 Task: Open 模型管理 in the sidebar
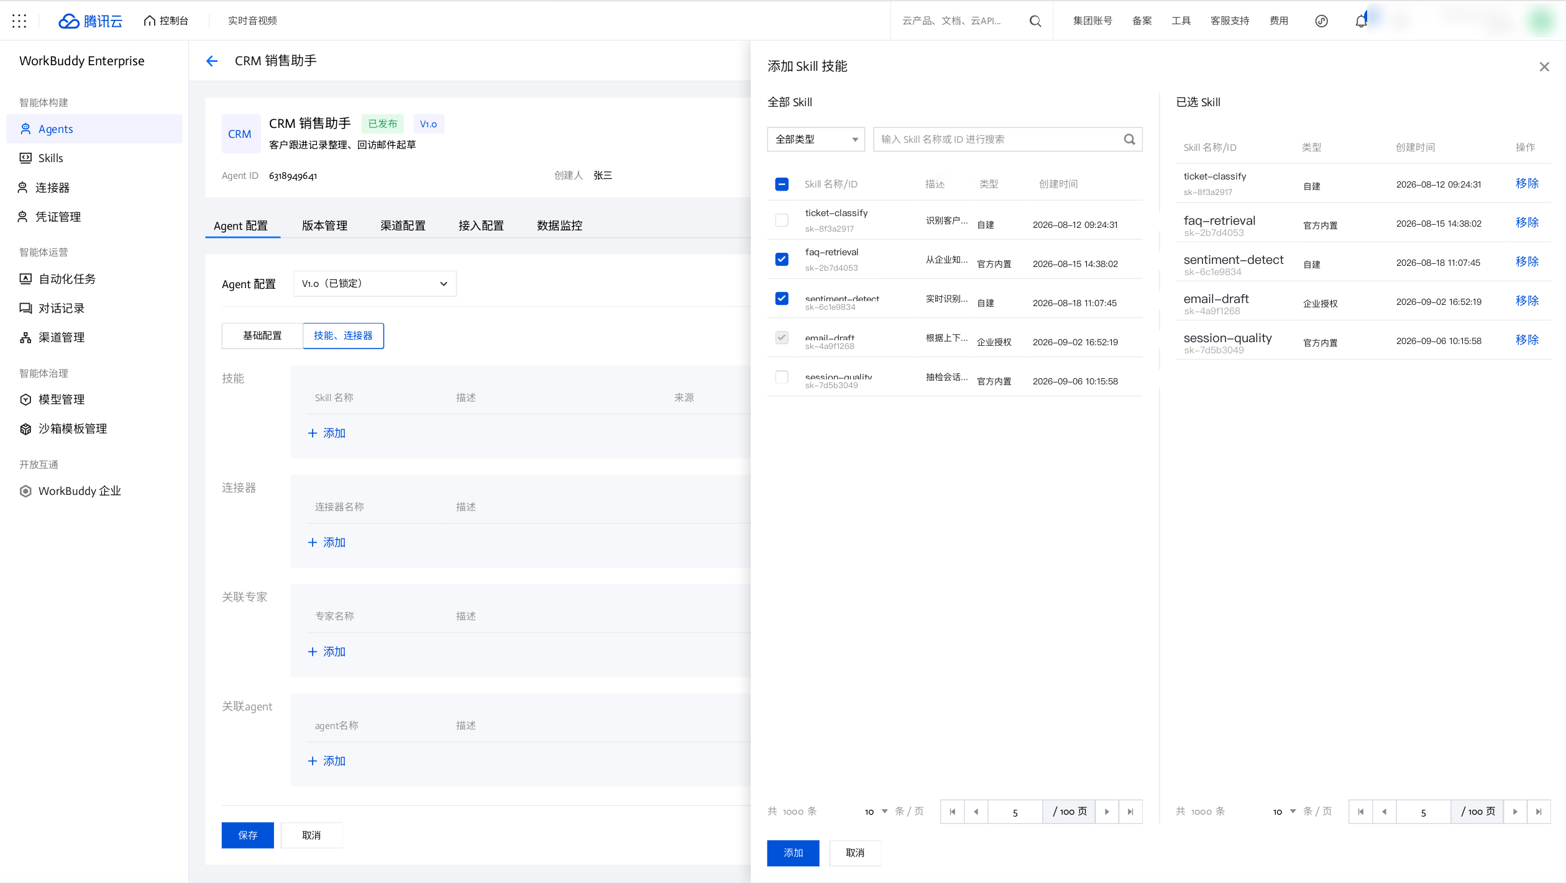pyautogui.click(x=94, y=399)
